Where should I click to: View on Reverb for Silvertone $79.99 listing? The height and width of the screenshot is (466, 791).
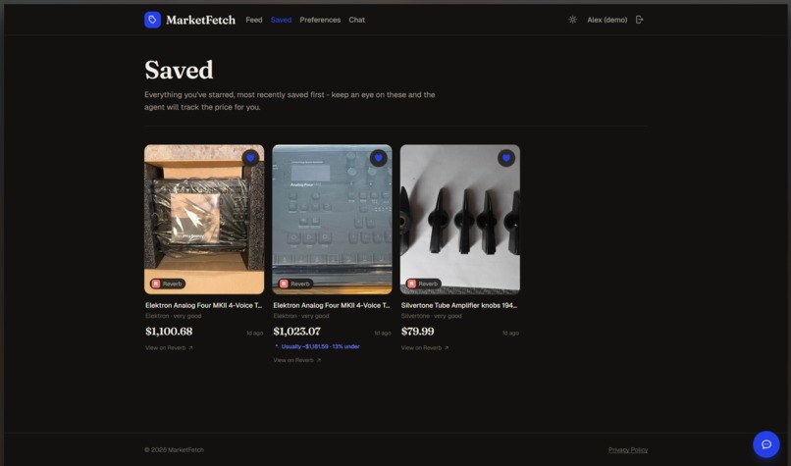tap(425, 347)
